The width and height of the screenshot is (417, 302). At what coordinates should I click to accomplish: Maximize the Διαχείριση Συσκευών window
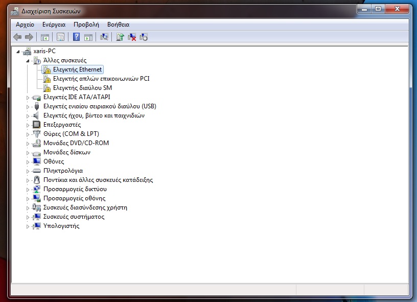[378, 9]
